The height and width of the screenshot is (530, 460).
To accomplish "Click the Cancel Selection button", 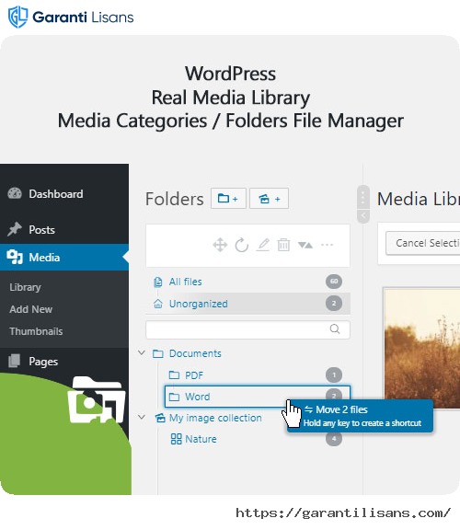I will (423, 243).
